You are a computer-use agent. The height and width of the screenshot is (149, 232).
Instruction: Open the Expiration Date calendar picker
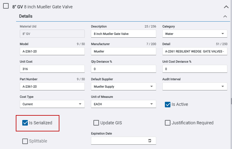pos(150,141)
